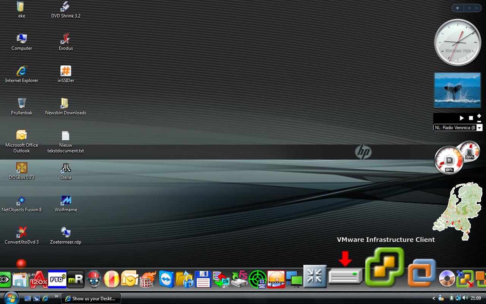Click the dual monitors dock icon
The height and width of the screenshot is (304, 486).
click(x=294, y=279)
